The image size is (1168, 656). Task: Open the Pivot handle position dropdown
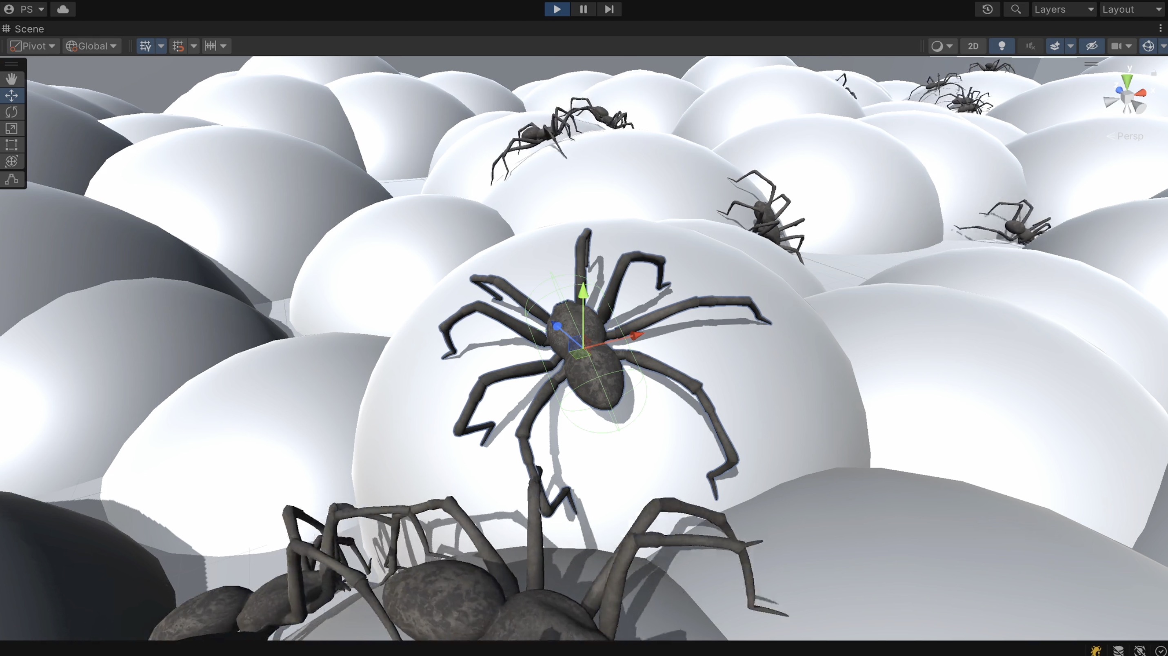pos(33,46)
